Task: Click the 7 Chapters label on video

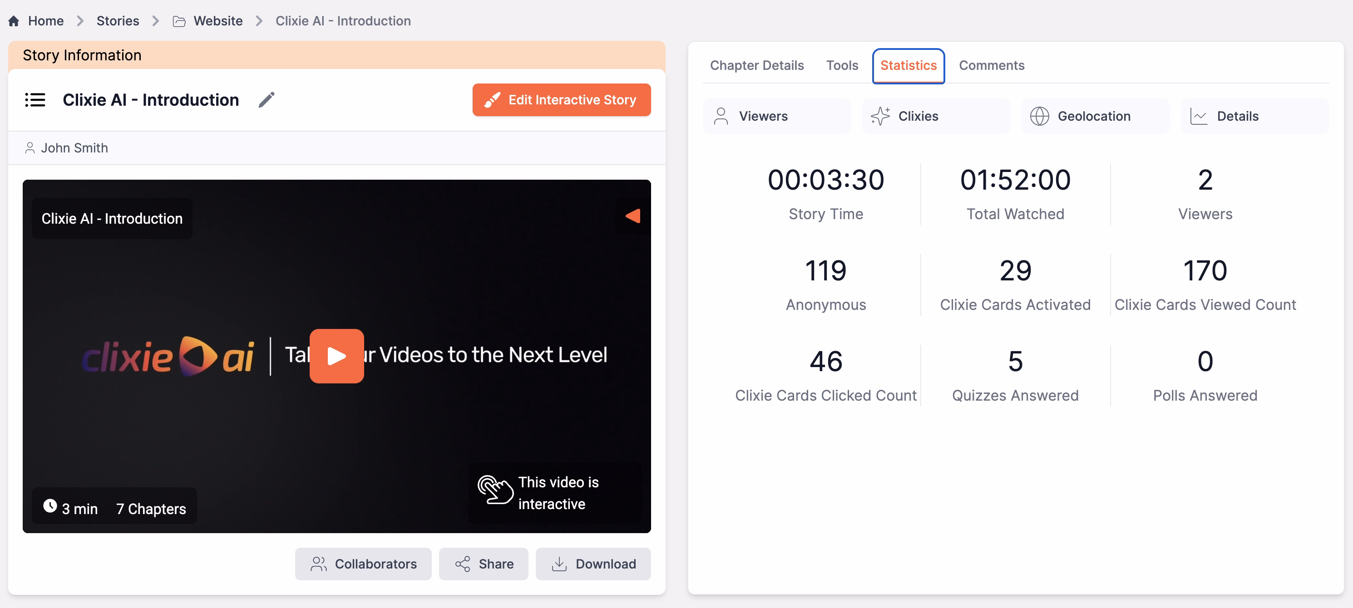Action: pos(151,509)
